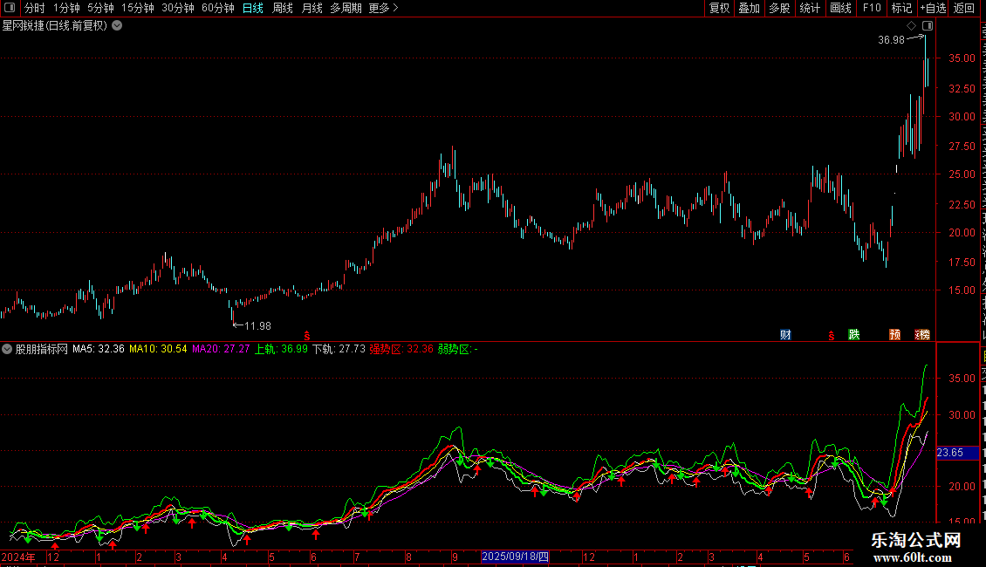This screenshot has width=986, height=567.
Task: Switch to the 15分钟 period
Action: 138,8
